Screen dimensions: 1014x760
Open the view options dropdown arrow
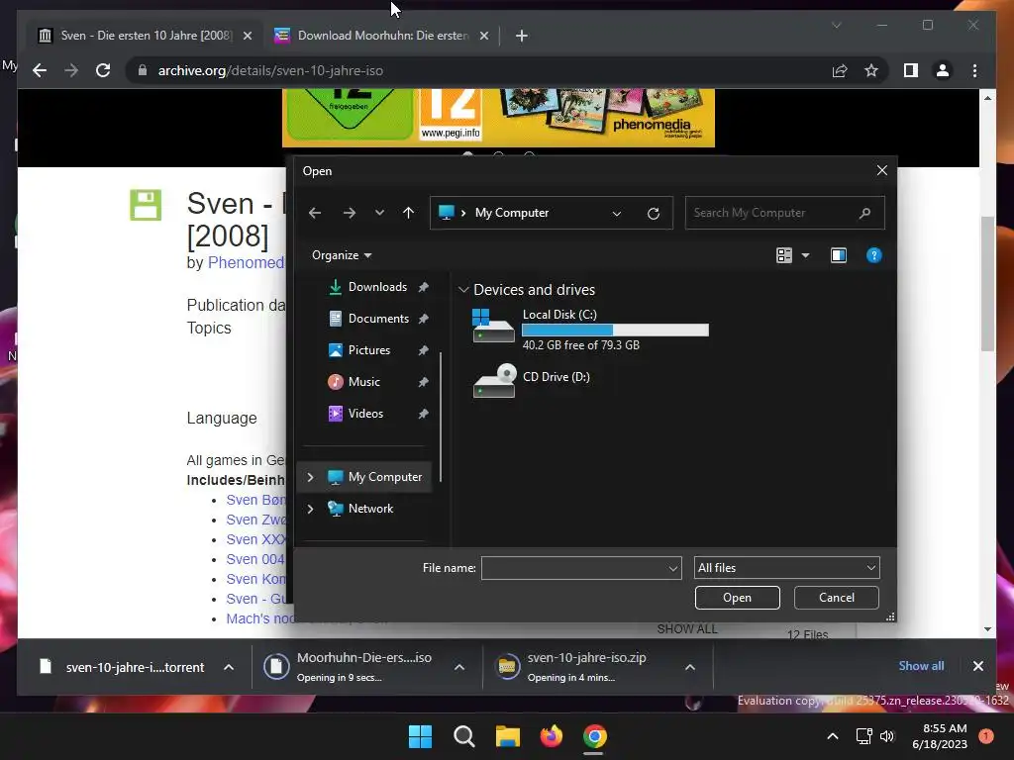(805, 255)
